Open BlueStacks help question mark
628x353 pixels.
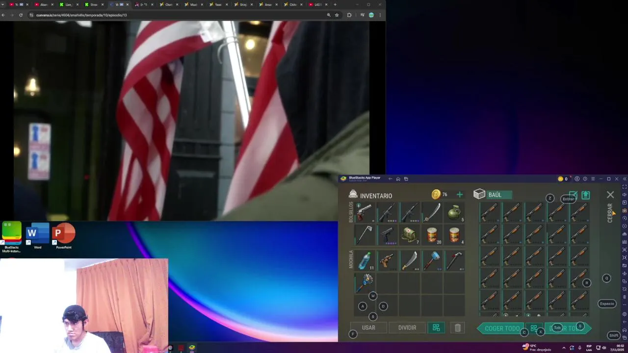[x=585, y=179]
